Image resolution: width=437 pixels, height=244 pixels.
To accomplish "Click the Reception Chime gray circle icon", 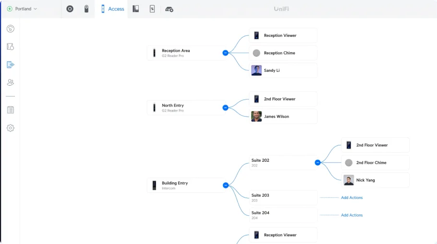I will pos(256,53).
